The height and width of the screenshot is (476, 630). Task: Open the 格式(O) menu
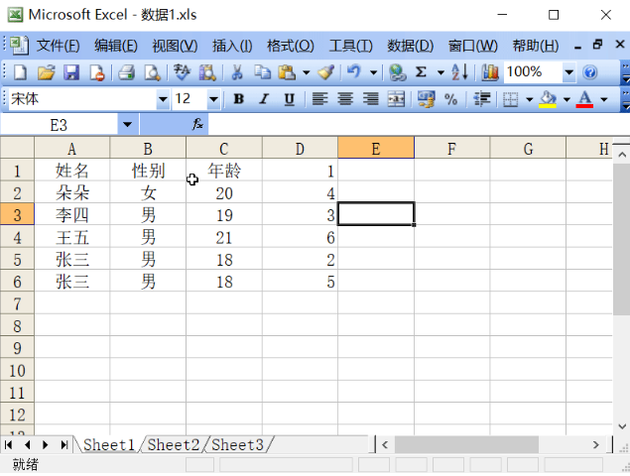[x=290, y=46]
